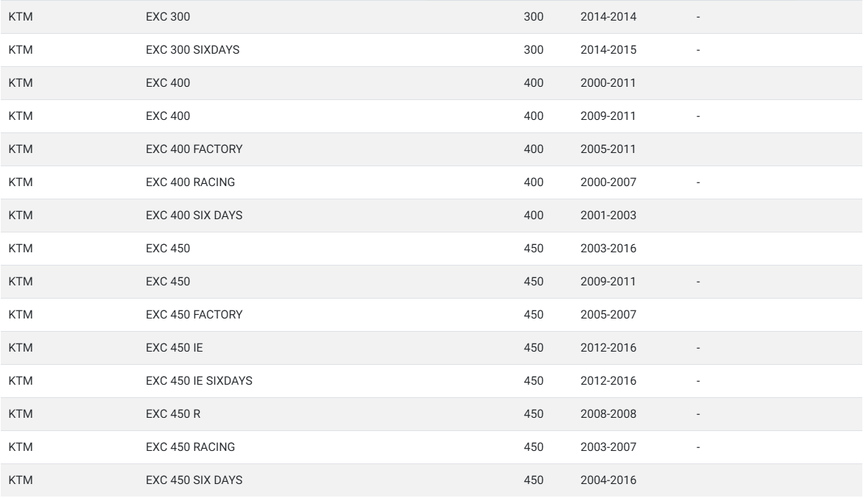Click the 2000-2011 year range cell
Image resolution: width=866 pixels, height=498 pixels.
pyautogui.click(x=608, y=82)
